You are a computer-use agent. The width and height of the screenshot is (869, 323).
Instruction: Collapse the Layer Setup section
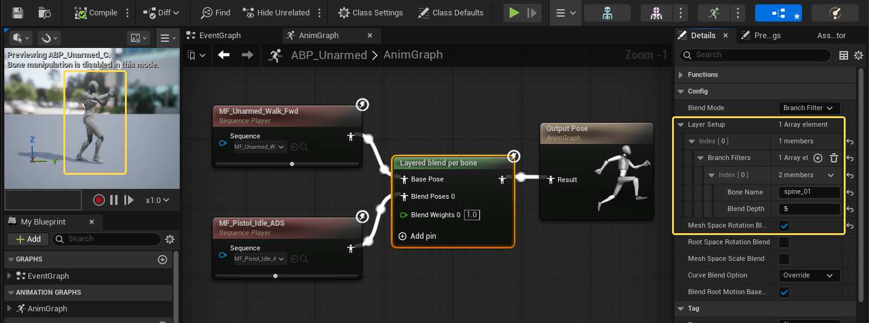tap(681, 125)
